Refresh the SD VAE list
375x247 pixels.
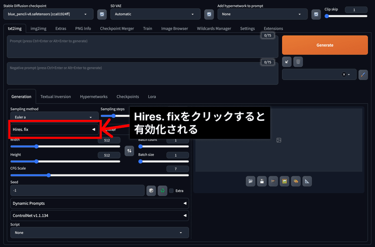(x=209, y=15)
